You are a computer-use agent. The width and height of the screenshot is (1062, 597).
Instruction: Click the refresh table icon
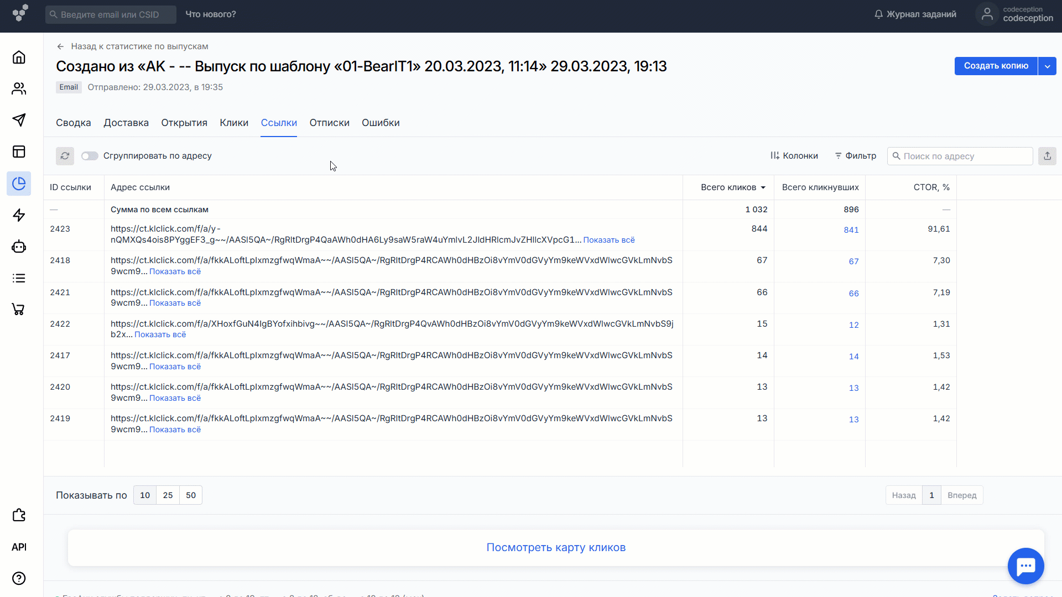[x=65, y=156]
